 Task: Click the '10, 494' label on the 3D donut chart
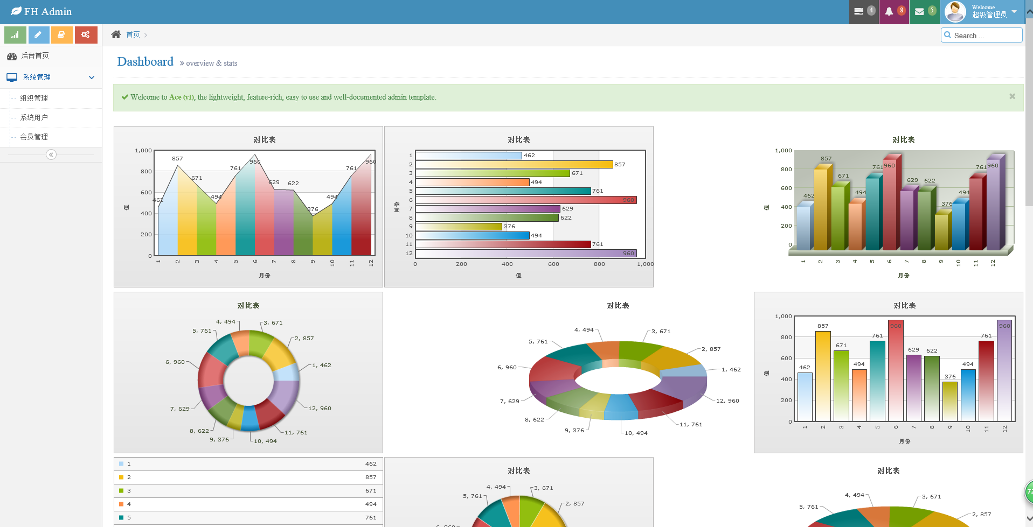636,433
